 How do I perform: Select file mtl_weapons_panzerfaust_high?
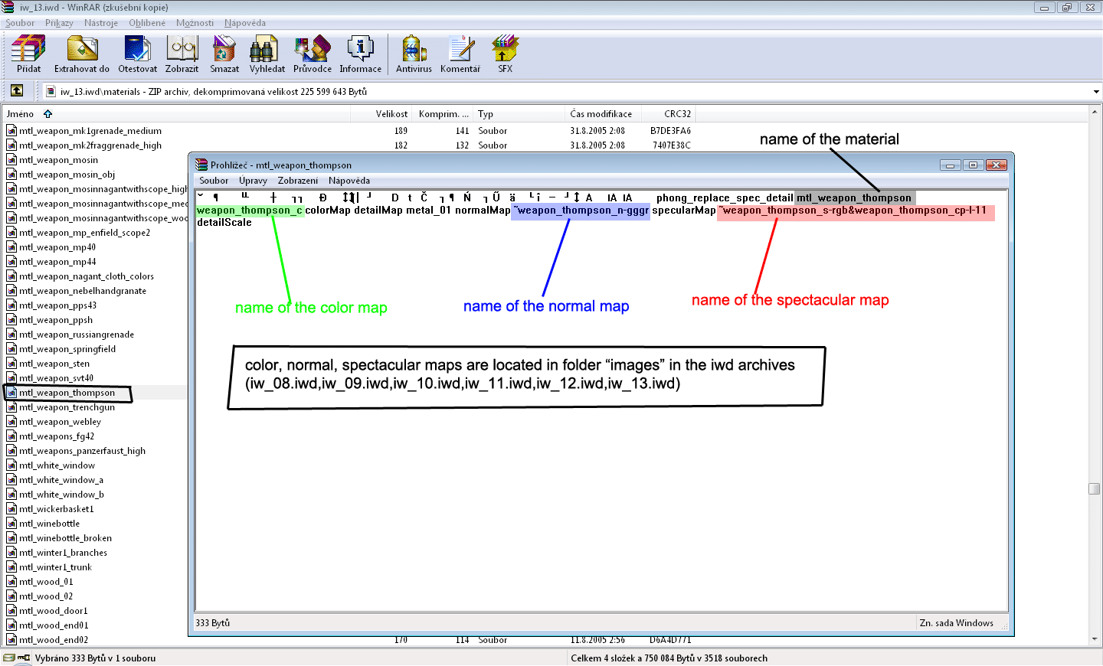pos(82,451)
